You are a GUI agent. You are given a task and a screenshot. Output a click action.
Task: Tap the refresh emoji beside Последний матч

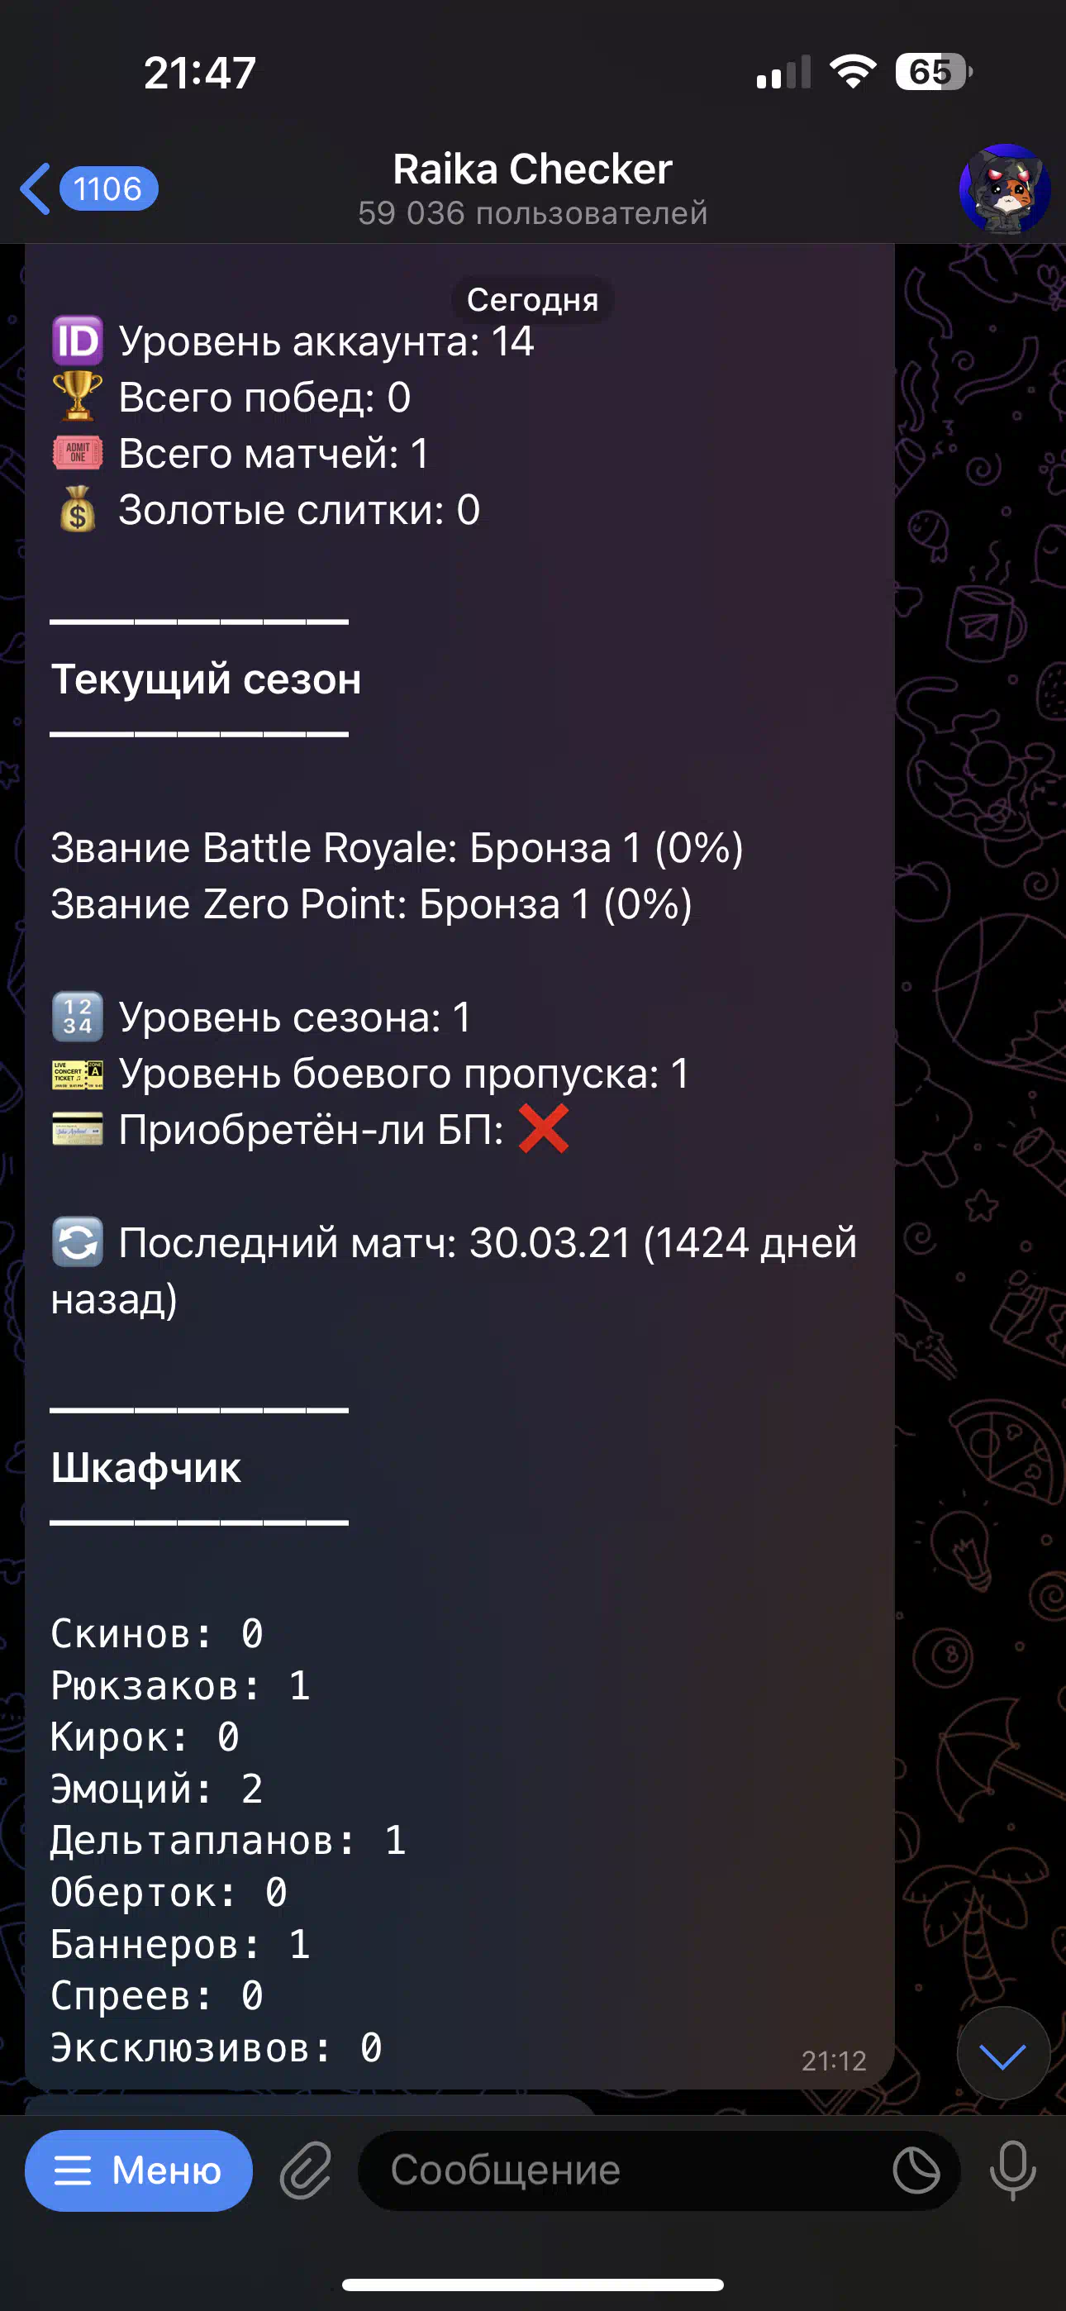77,1241
